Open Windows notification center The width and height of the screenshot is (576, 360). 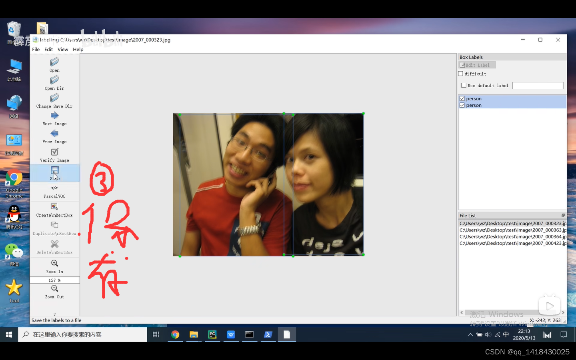564,335
